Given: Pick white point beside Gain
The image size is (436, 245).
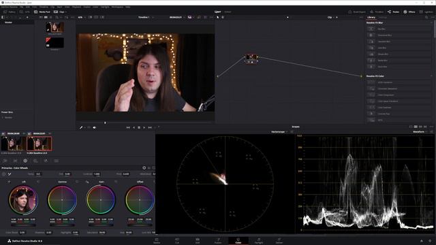Looking at the screenshot, I should [87, 182].
